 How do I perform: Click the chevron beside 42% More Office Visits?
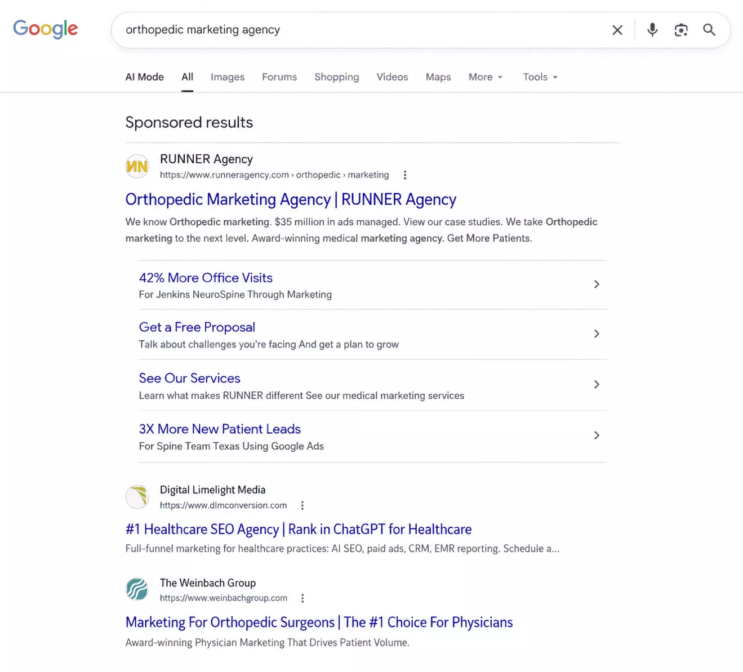pos(597,284)
